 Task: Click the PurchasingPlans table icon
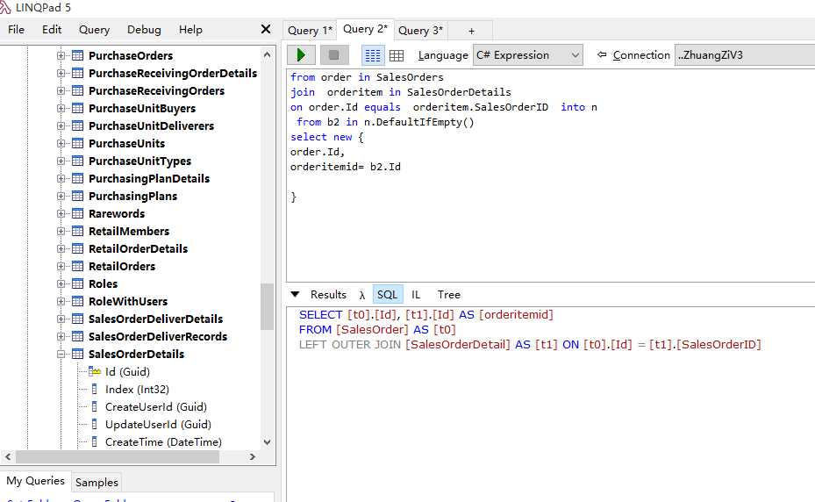click(77, 196)
